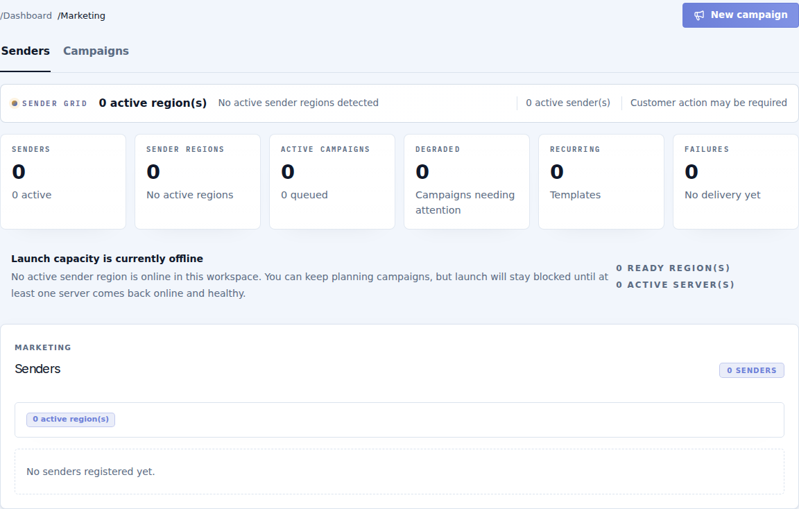Click the "0 active sender(s)" status text
The width and height of the screenshot is (799, 509).
pyautogui.click(x=568, y=103)
